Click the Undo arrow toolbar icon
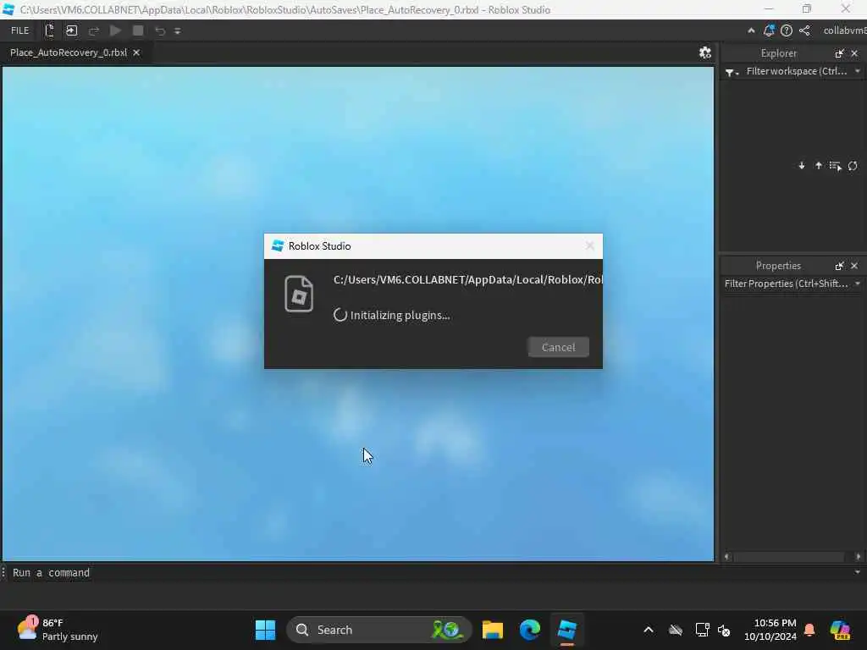This screenshot has width=867, height=650. (x=160, y=31)
